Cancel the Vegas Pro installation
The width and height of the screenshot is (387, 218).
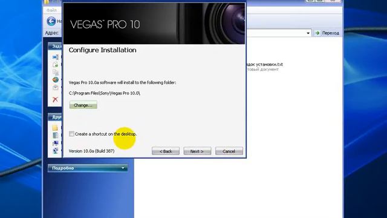pos(229,151)
